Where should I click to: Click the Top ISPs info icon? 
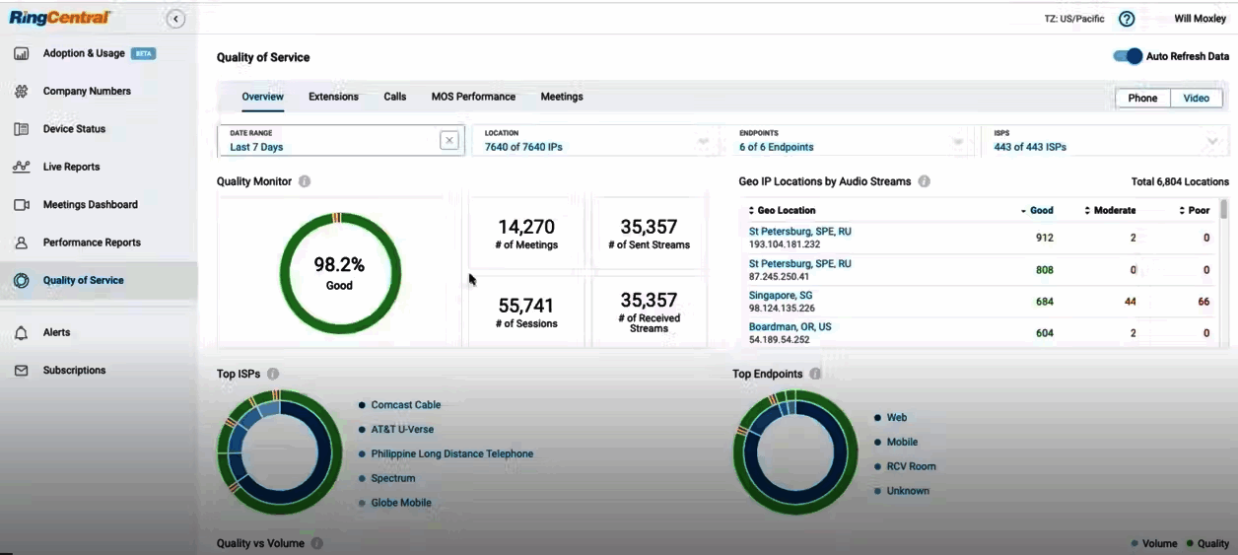(273, 374)
